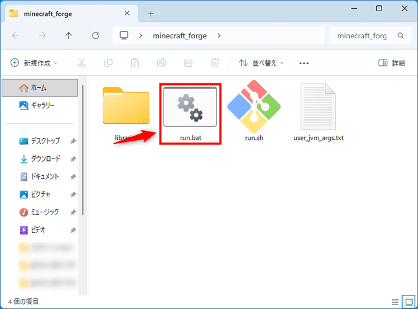Navigate up one folder level
The image size is (418, 309).
[x=68, y=35]
